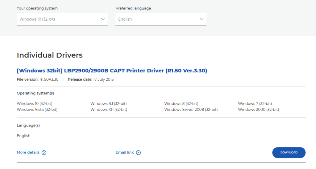This screenshot has height=169, width=316.
Task: Click the Your operating system label
Action: (37, 8)
